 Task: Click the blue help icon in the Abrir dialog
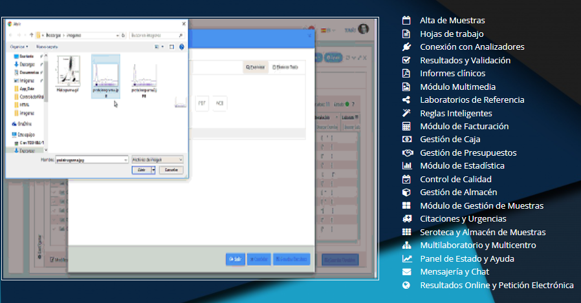(182, 47)
